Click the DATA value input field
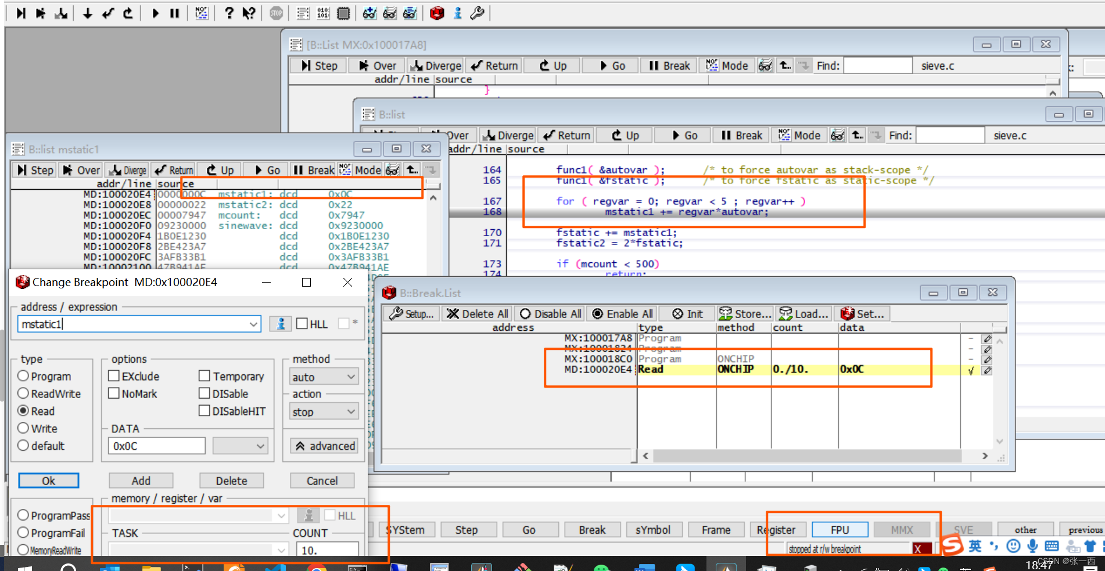 pos(157,446)
